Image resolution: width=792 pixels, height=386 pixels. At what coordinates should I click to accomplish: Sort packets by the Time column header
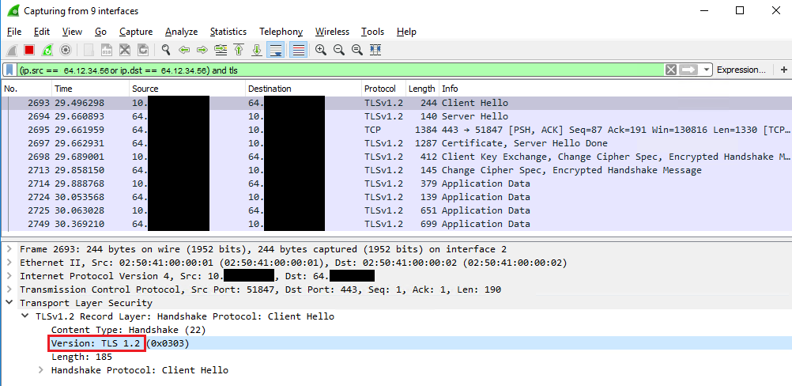pyautogui.click(x=90, y=89)
